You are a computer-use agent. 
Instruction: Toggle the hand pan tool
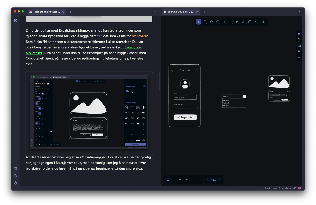[x=299, y=58]
